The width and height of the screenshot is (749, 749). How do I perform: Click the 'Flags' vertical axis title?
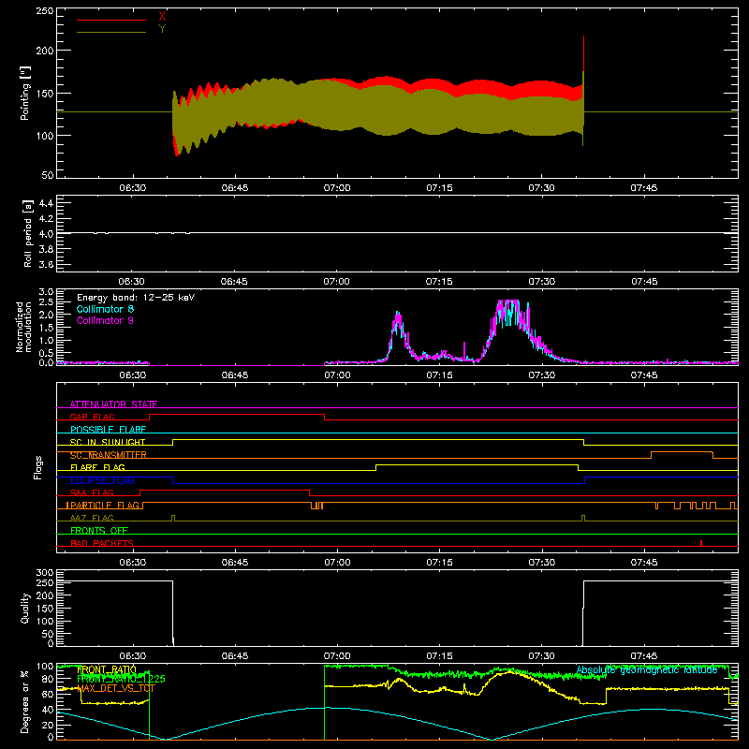37,467
